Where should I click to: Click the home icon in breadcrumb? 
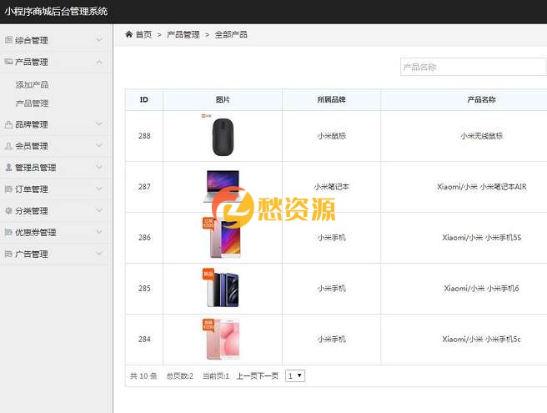(128, 34)
